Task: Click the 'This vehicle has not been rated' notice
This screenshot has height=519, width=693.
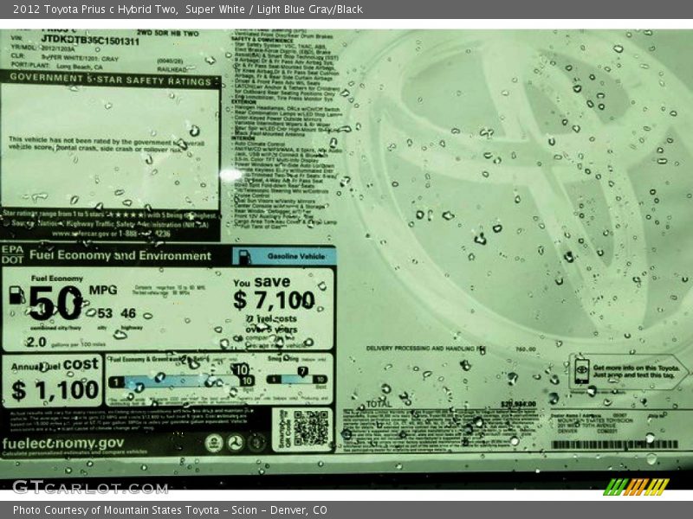Action: point(107,145)
